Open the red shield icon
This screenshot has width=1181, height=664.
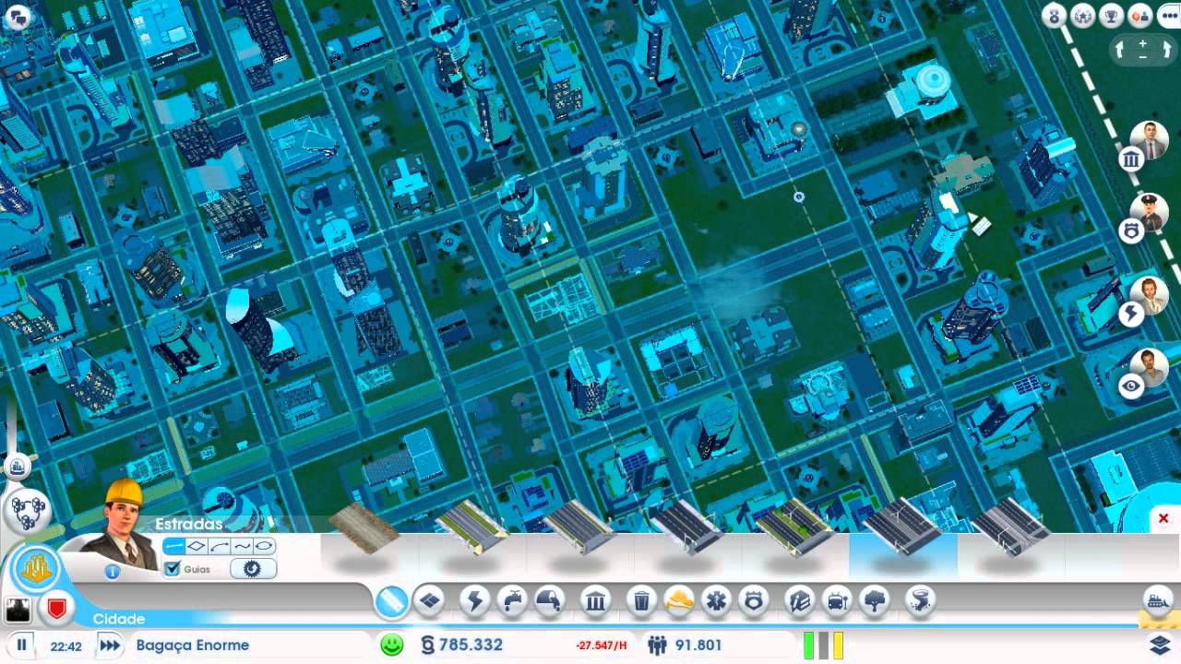point(55,610)
